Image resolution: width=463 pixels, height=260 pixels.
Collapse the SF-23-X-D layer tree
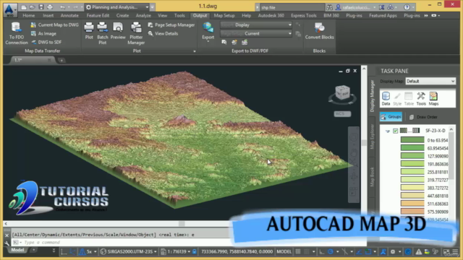[x=388, y=131]
